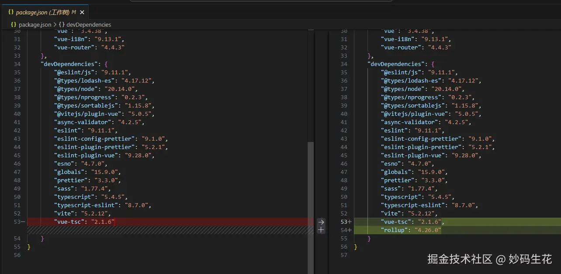The height and width of the screenshot is (274, 561).
Task: Open devDependencies breadcrumb segment
Action: pos(89,24)
